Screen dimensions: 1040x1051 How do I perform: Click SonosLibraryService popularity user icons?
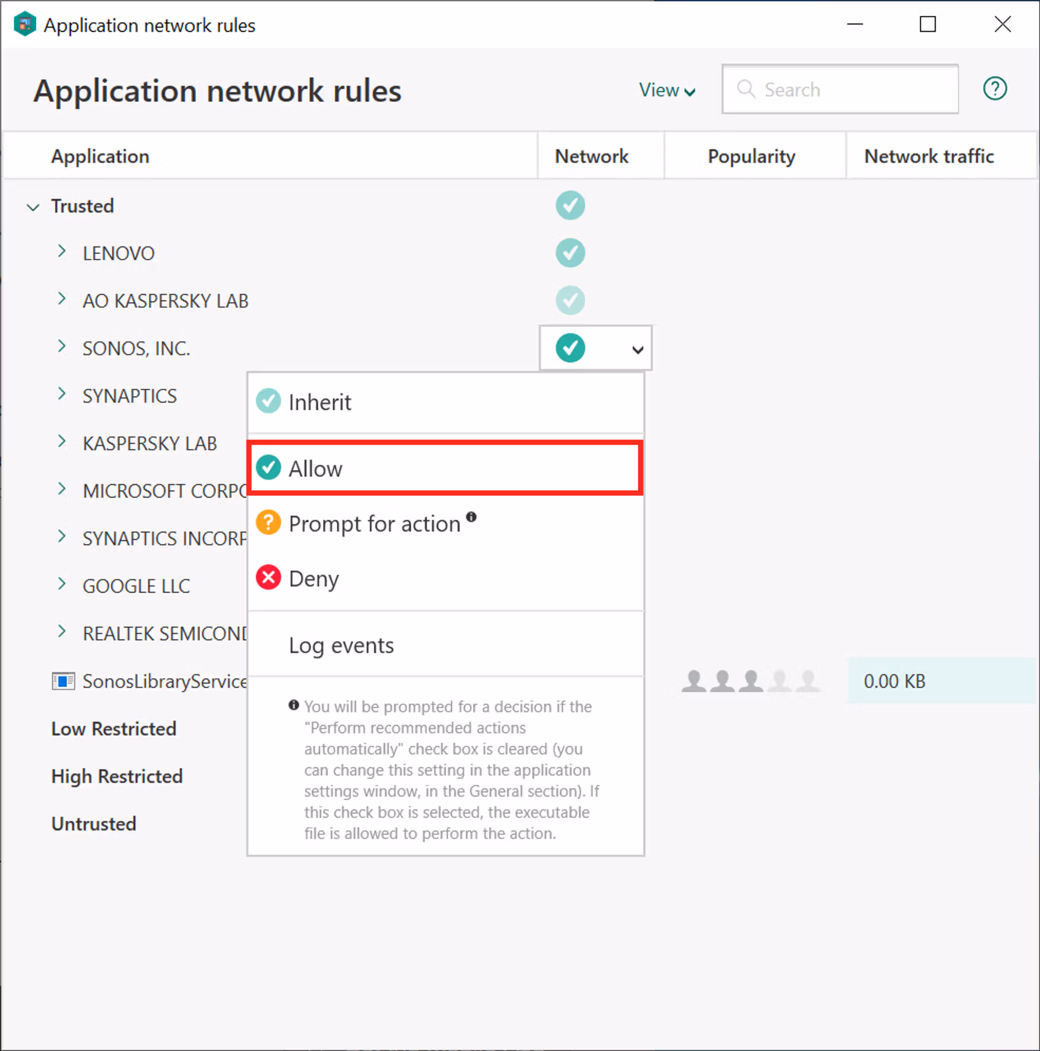(x=750, y=681)
